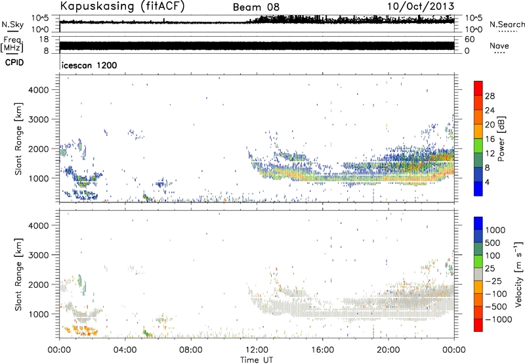Screen dimensions: 525x364
Task: Click the "Freq. [MHz]" label
Action: coord(12,45)
